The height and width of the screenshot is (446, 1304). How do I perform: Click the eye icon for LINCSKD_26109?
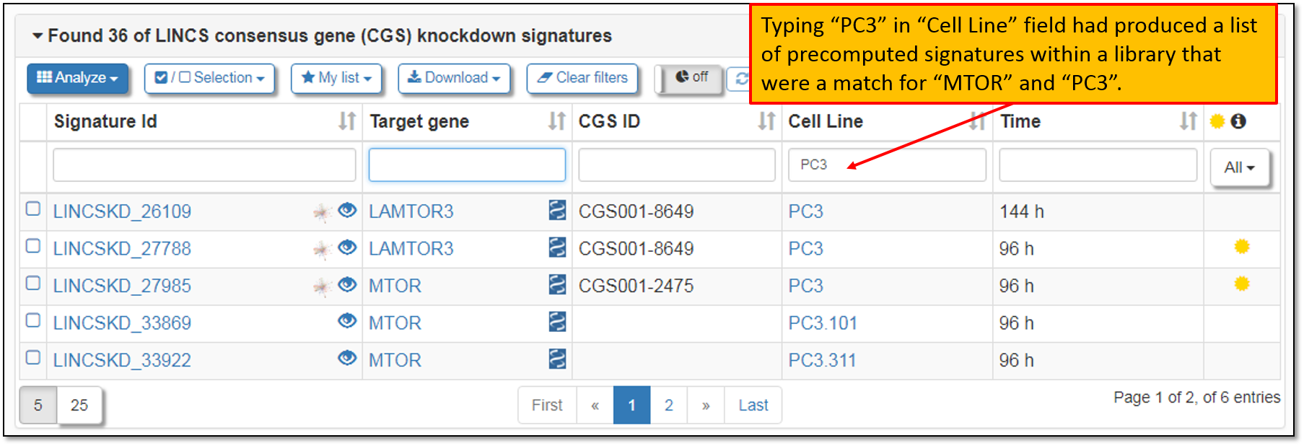tap(347, 210)
